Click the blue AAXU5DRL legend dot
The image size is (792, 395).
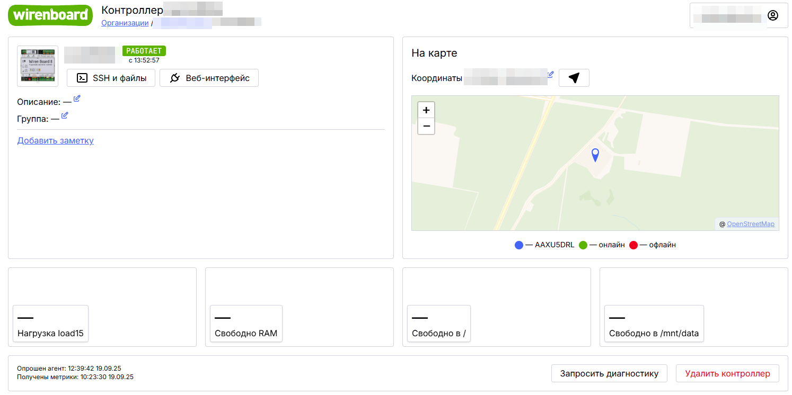[x=519, y=245]
